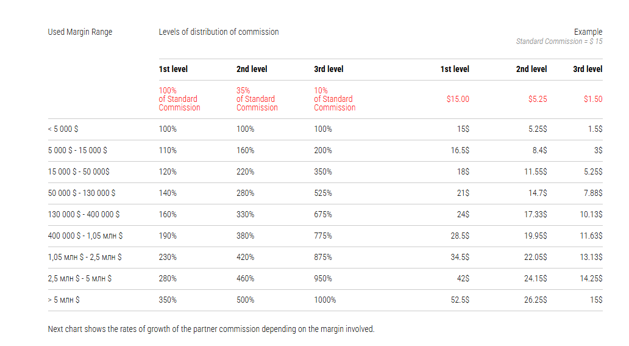Viewport: 629px width, 346px height.
Task: Click the '< 5 000 $' row label
Action: tap(63, 129)
